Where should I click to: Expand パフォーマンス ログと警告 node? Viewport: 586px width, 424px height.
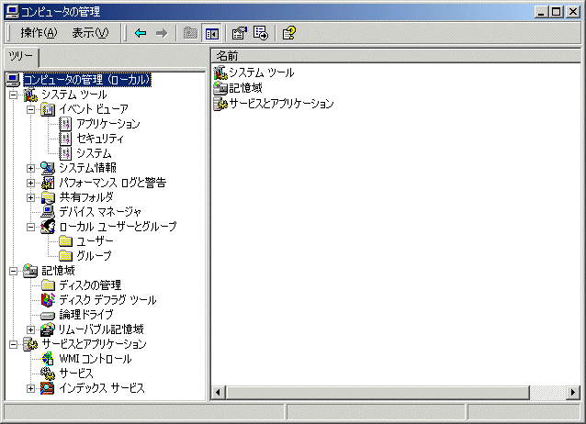[30, 183]
